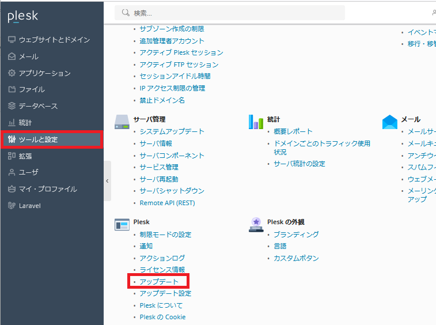436x325 pixels.
Task: Open 追加管理者アカウント link
Action: pyautogui.click(x=172, y=40)
